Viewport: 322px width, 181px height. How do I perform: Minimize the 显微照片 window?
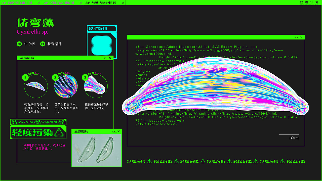(x=116, y=132)
